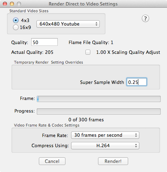Close the window with the red button
Viewport: 167px width, 172px height.
point(5,4)
